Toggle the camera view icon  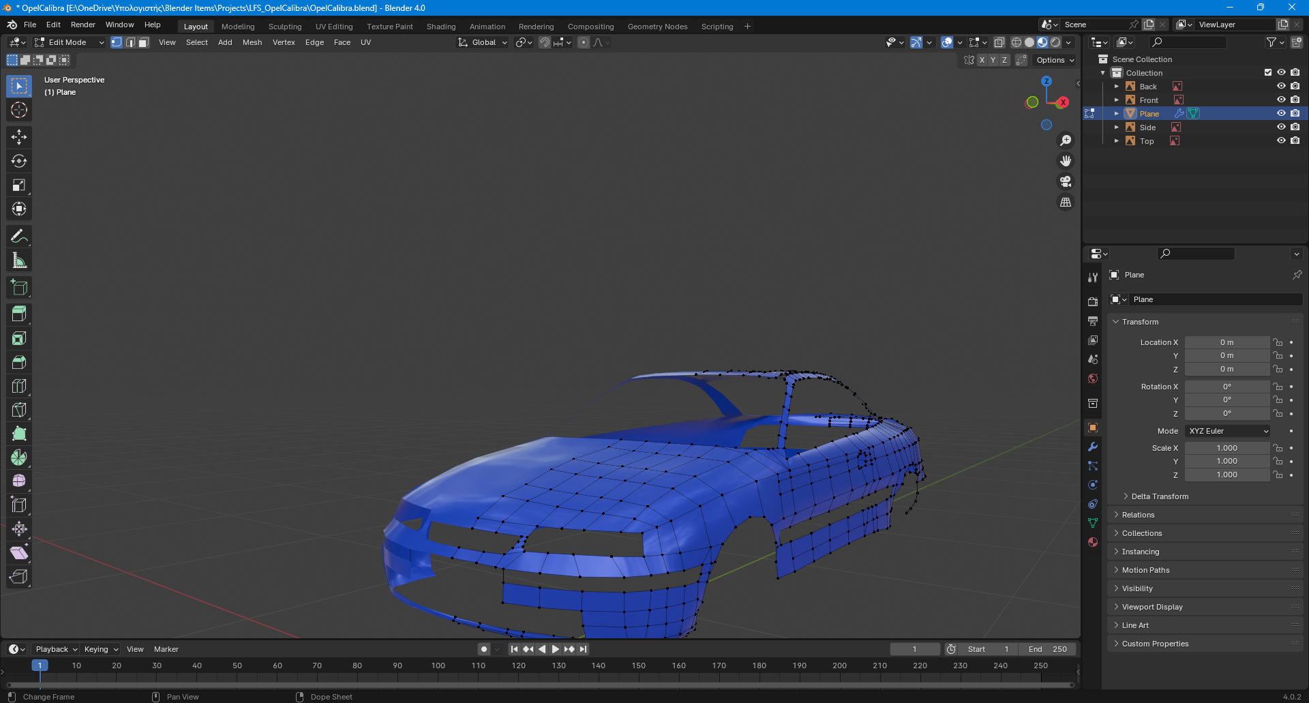(x=1066, y=181)
